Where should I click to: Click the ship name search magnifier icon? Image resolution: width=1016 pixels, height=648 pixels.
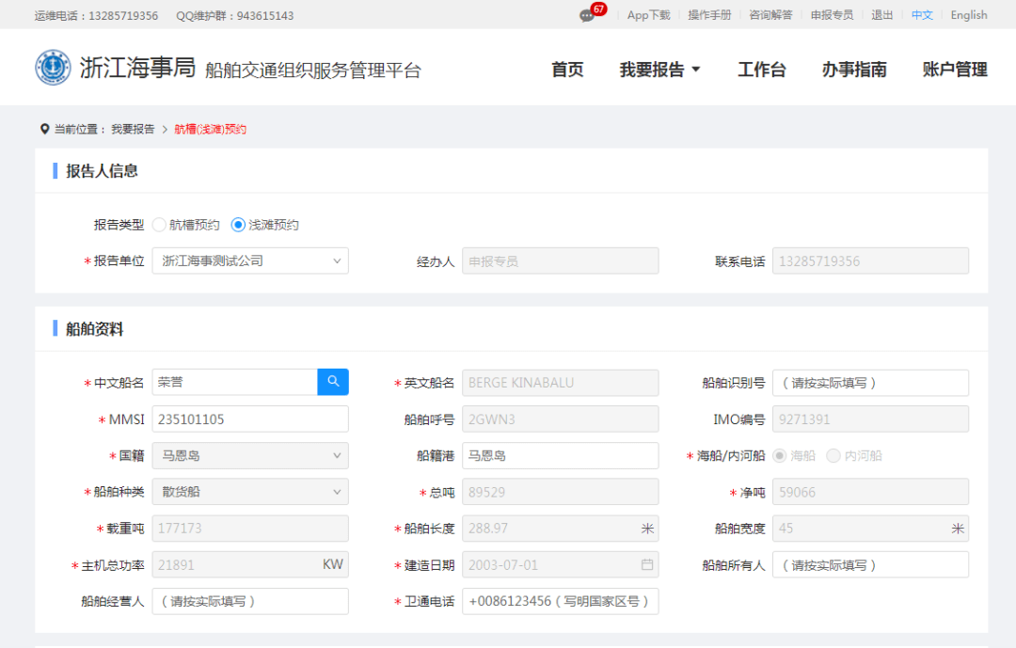pyautogui.click(x=334, y=382)
